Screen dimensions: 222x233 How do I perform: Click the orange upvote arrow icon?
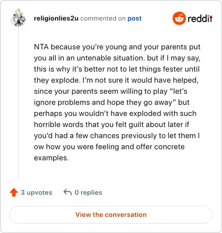pyautogui.click(x=14, y=193)
